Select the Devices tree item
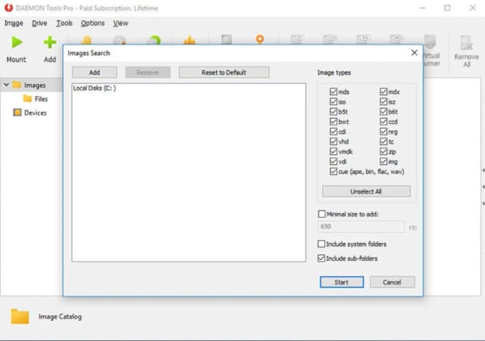This screenshot has width=485, height=341. 30,113
